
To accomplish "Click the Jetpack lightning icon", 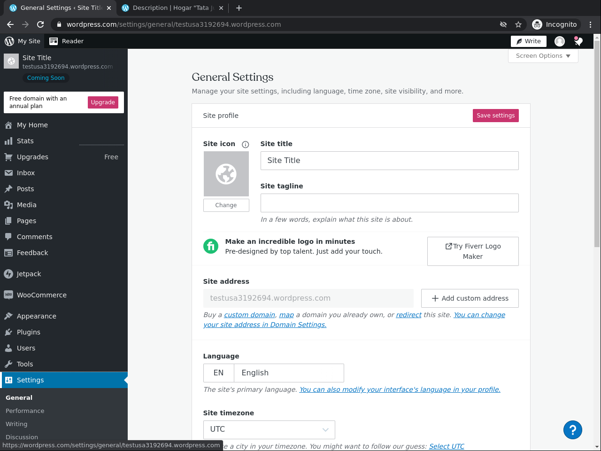I will pos(8,274).
